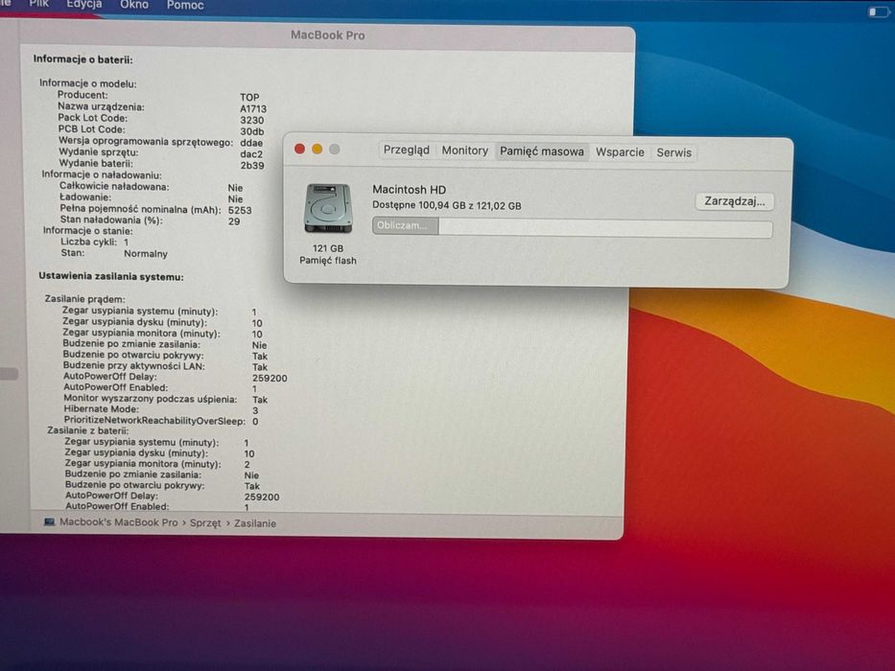
Task: Close the About This Mac window
Action: 299,149
